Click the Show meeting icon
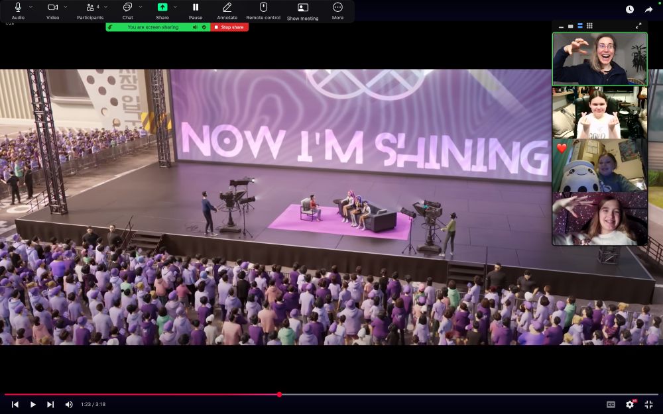Image resolution: width=663 pixels, height=414 pixels. point(303,7)
